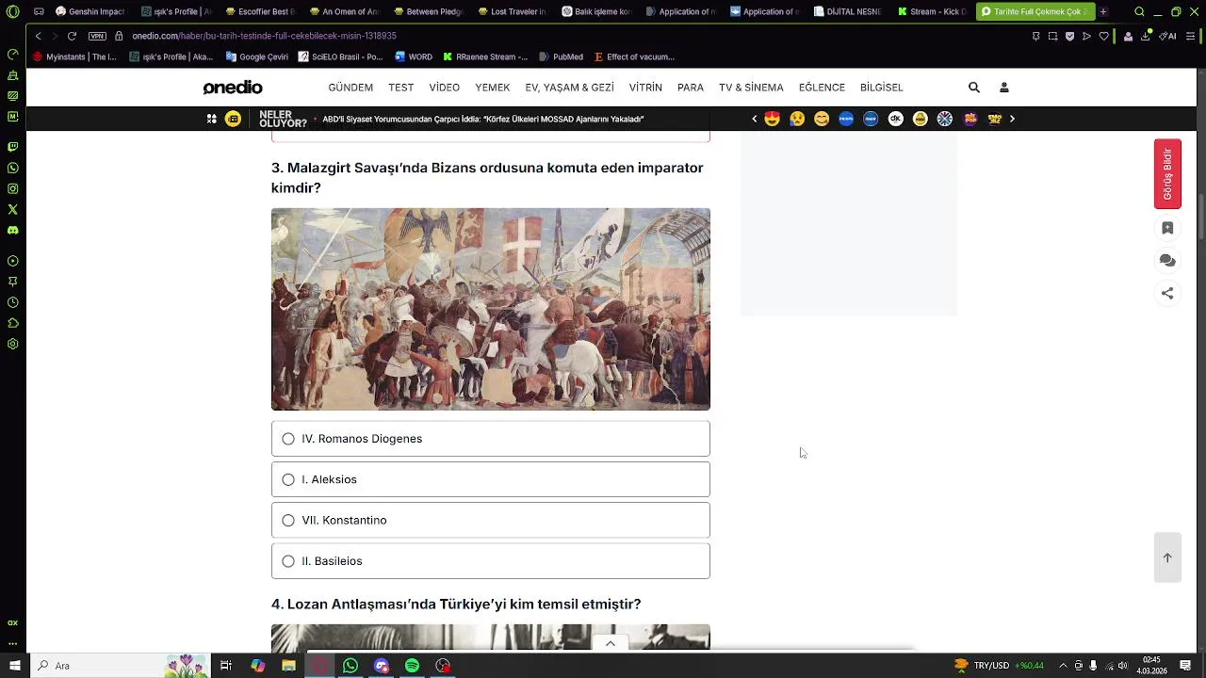Switch to the DİJİTAL NESNE tab
The height and width of the screenshot is (678, 1206).
[848, 11]
